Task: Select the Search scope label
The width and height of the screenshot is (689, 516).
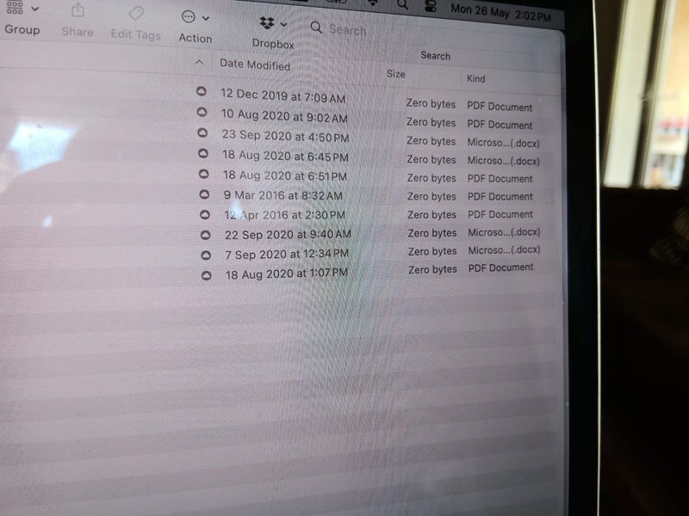Action: click(436, 56)
